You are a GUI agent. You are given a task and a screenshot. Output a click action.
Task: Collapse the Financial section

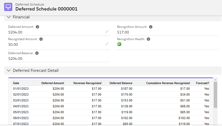pyautogui.click(x=9, y=17)
